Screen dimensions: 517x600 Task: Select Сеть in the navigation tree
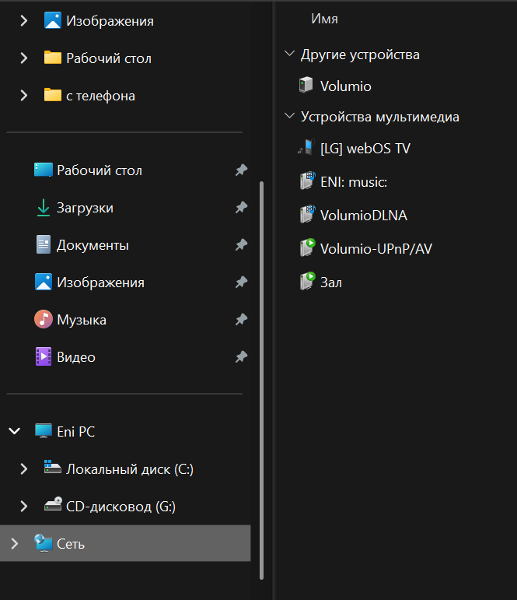click(x=71, y=543)
